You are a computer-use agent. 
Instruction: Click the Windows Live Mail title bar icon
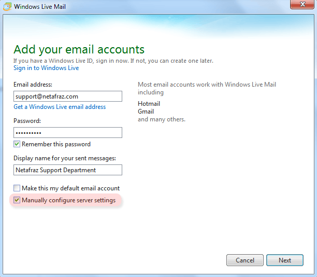[x=7, y=7]
